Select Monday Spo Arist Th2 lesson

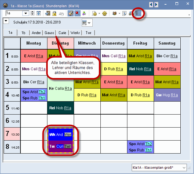pos(34,92)
